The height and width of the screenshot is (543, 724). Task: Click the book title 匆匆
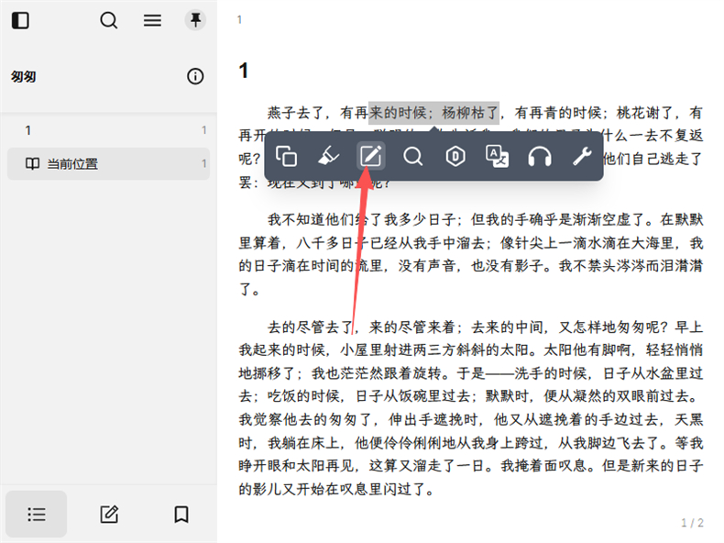[x=24, y=76]
